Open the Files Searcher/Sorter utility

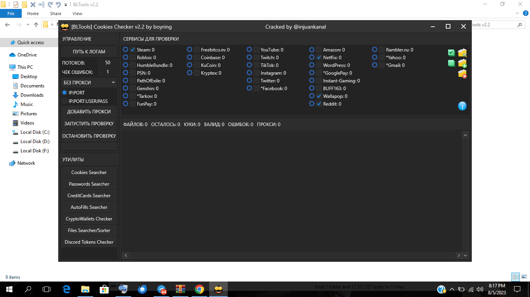89,230
